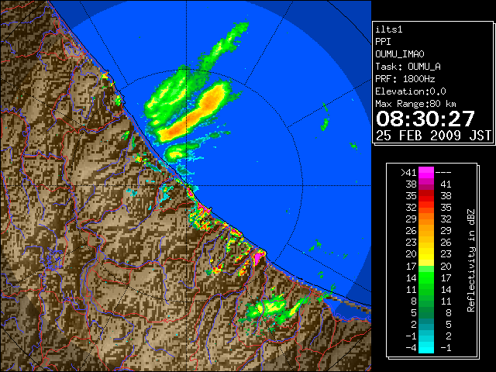The height and width of the screenshot is (372, 496).
Task: Click the Reflectivity in dBZ legend title
Action: click(x=471, y=260)
